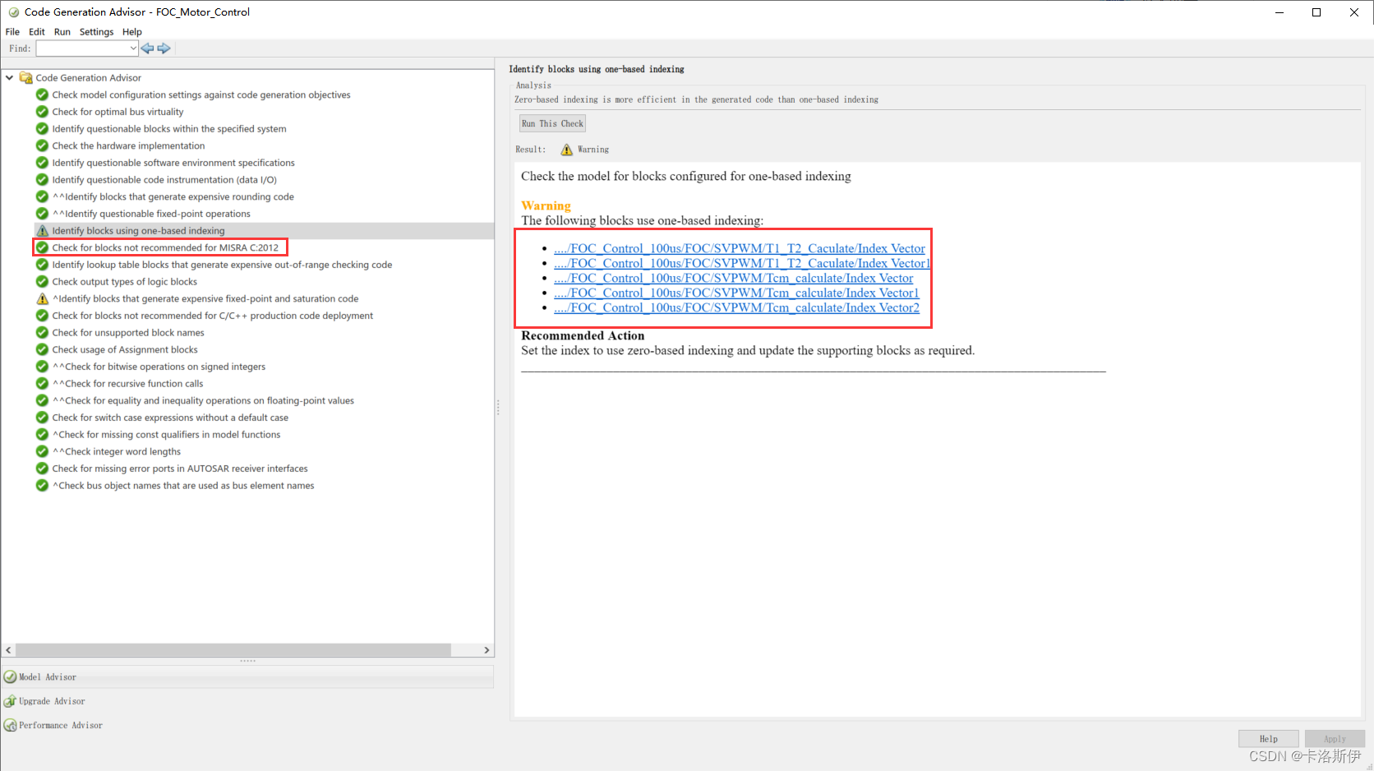Select 'Check bus object names' tree item
This screenshot has height=771, width=1374.
point(183,486)
